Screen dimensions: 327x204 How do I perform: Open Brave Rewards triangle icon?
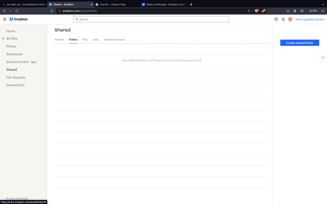(x=263, y=11)
